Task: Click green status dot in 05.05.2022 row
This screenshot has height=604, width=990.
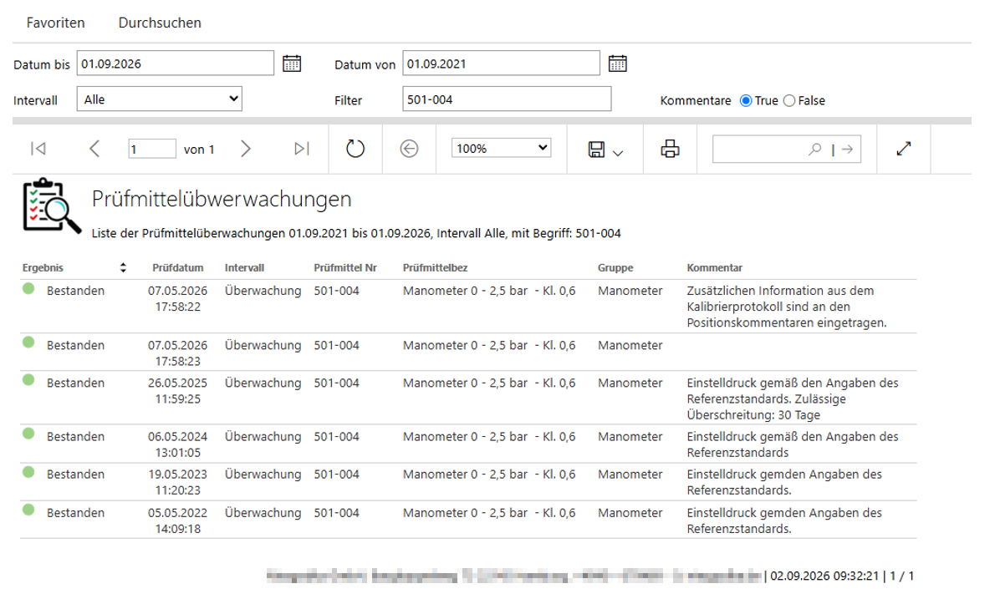Action: tap(28, 510)
